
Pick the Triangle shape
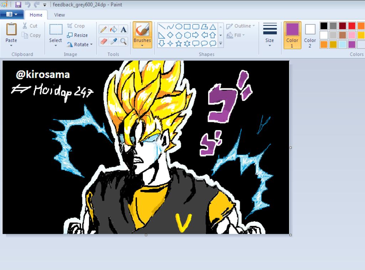pyautogui.click(x=213, y=27)
